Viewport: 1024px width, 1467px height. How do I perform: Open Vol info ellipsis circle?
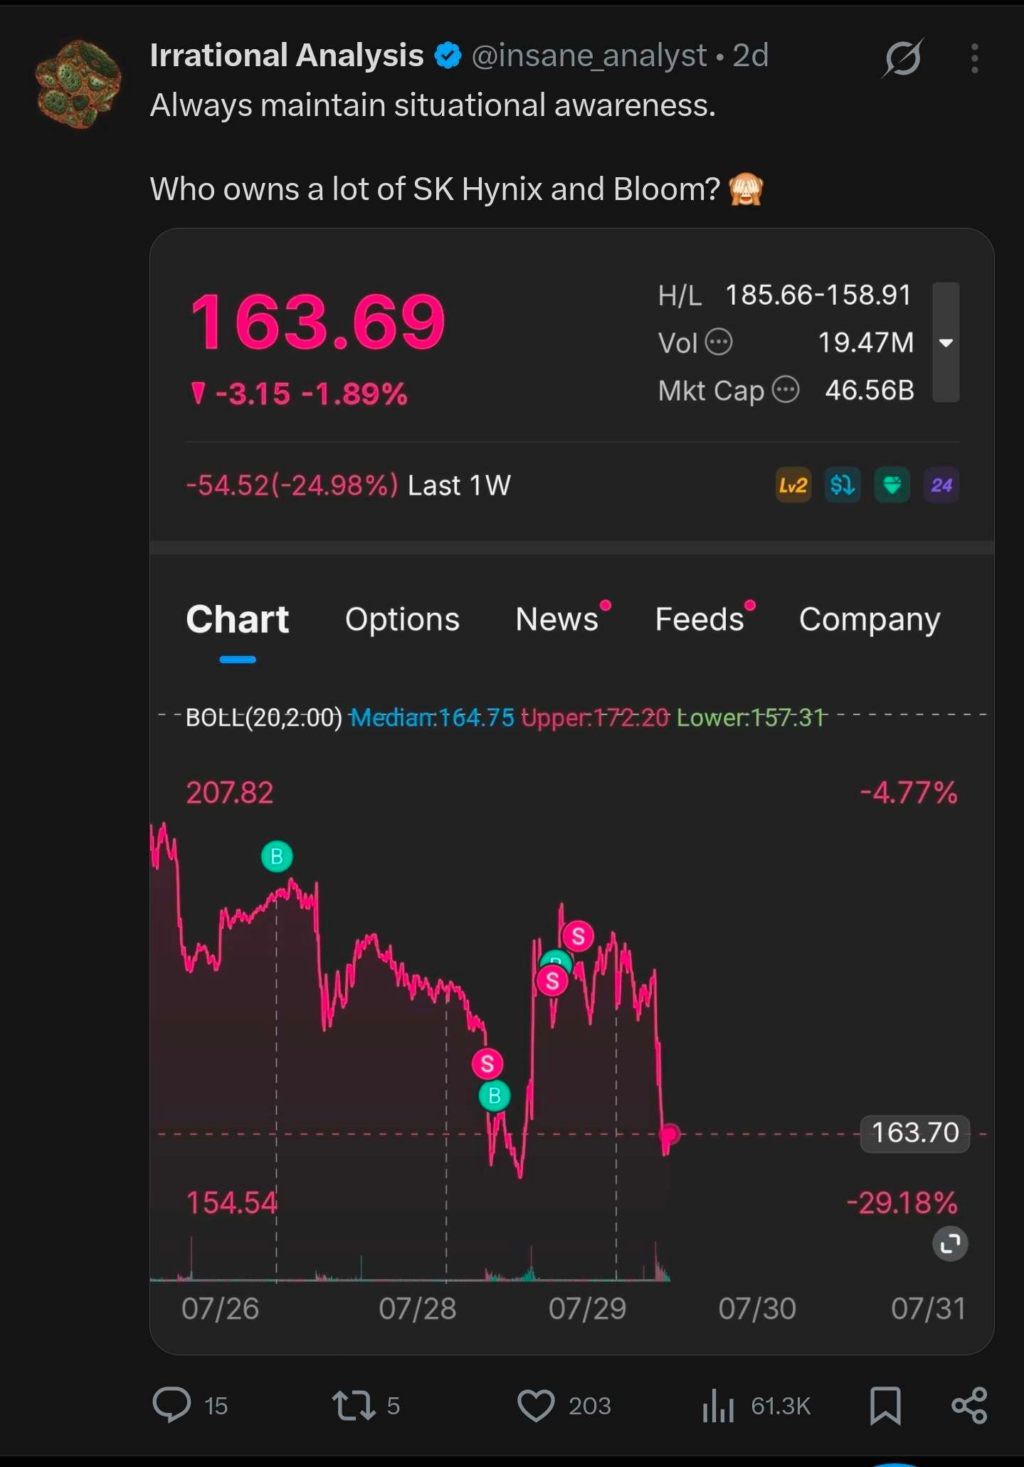pyautogui.click(x=719, y=342)
